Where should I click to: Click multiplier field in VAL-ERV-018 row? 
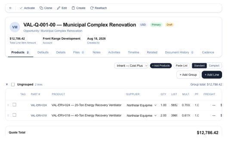tap(186, 115)
